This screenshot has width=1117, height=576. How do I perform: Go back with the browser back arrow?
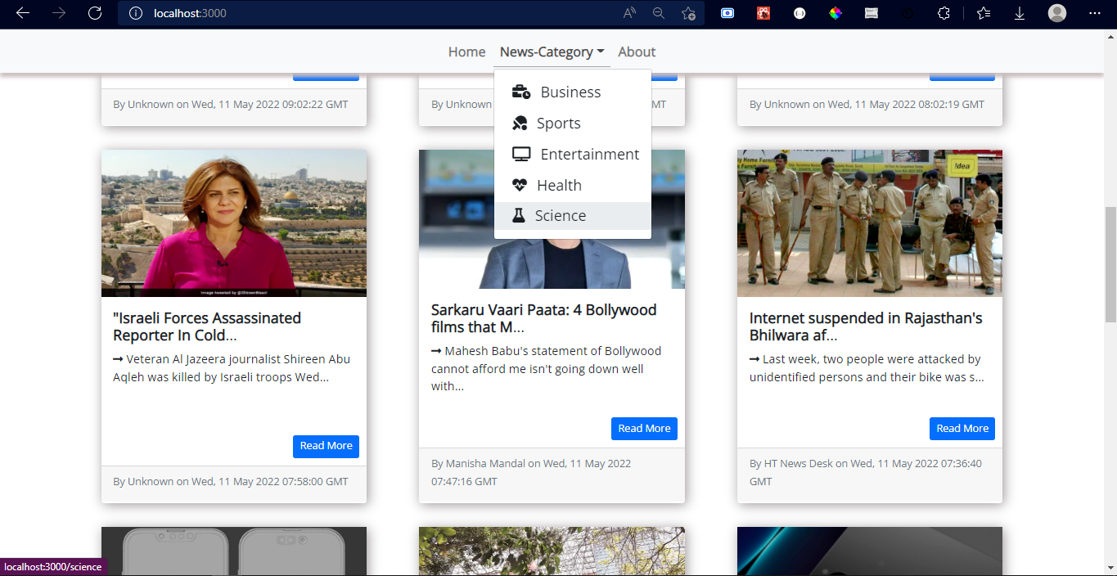coord(23,13)
